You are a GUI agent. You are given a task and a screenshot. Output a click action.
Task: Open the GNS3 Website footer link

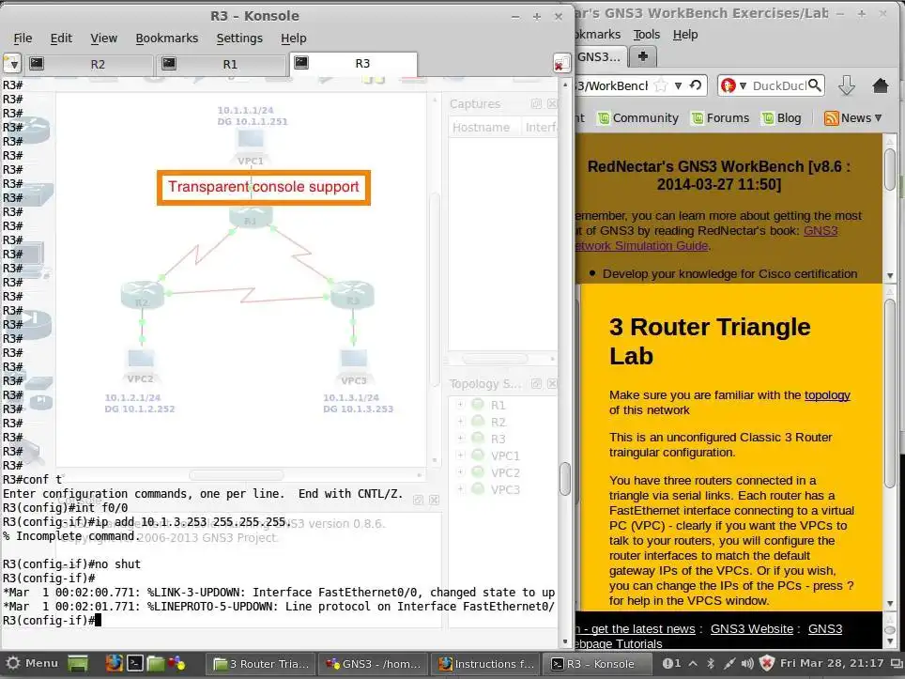(x=751, y=629)
